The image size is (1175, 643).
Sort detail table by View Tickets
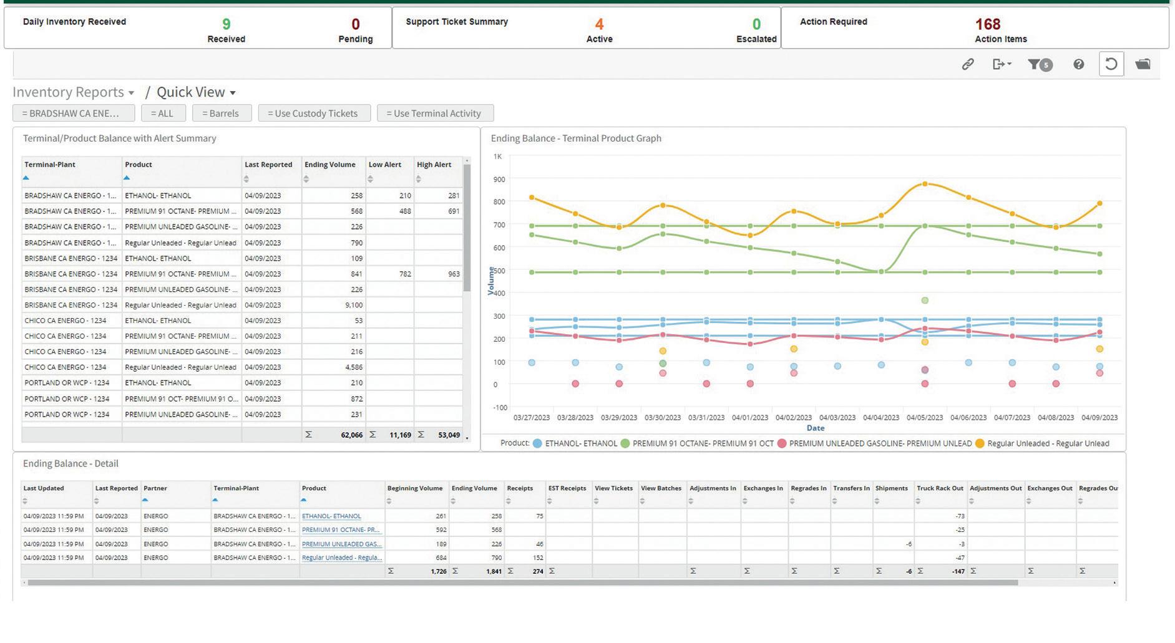pos(597,501)
